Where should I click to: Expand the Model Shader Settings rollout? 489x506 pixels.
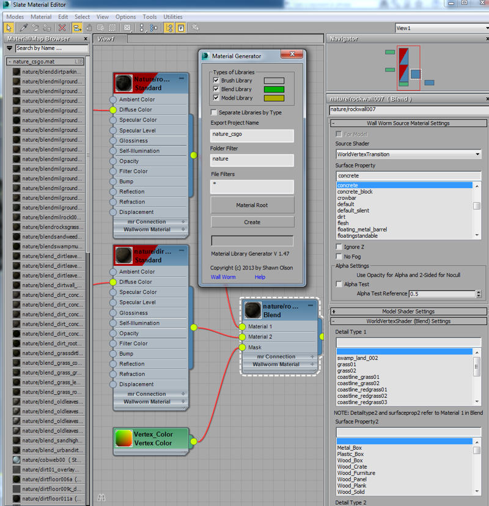[408, 312]
